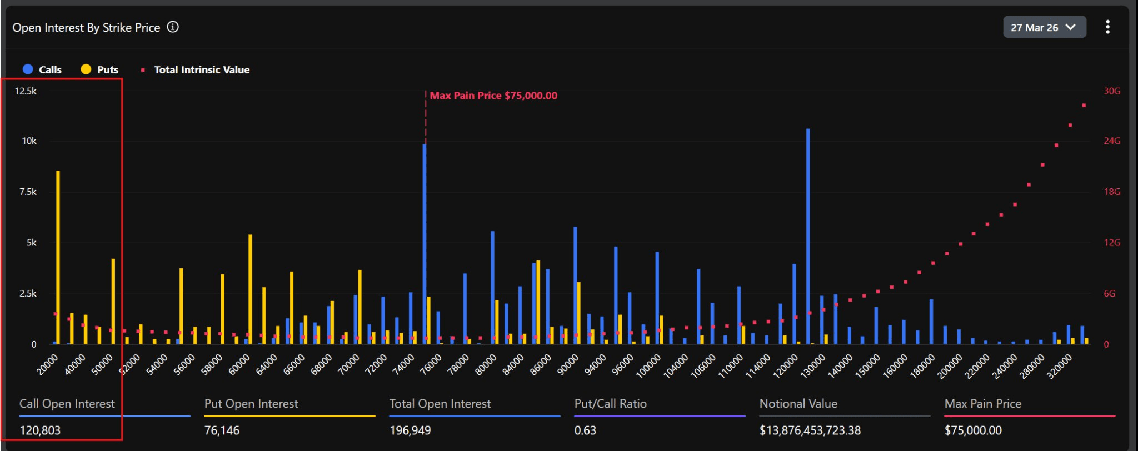Click the red square Total Intrinsic Value marker in legend
The height and width of the screenshot is (451, 1138).
pyautogui.click(x=143, y=70)
